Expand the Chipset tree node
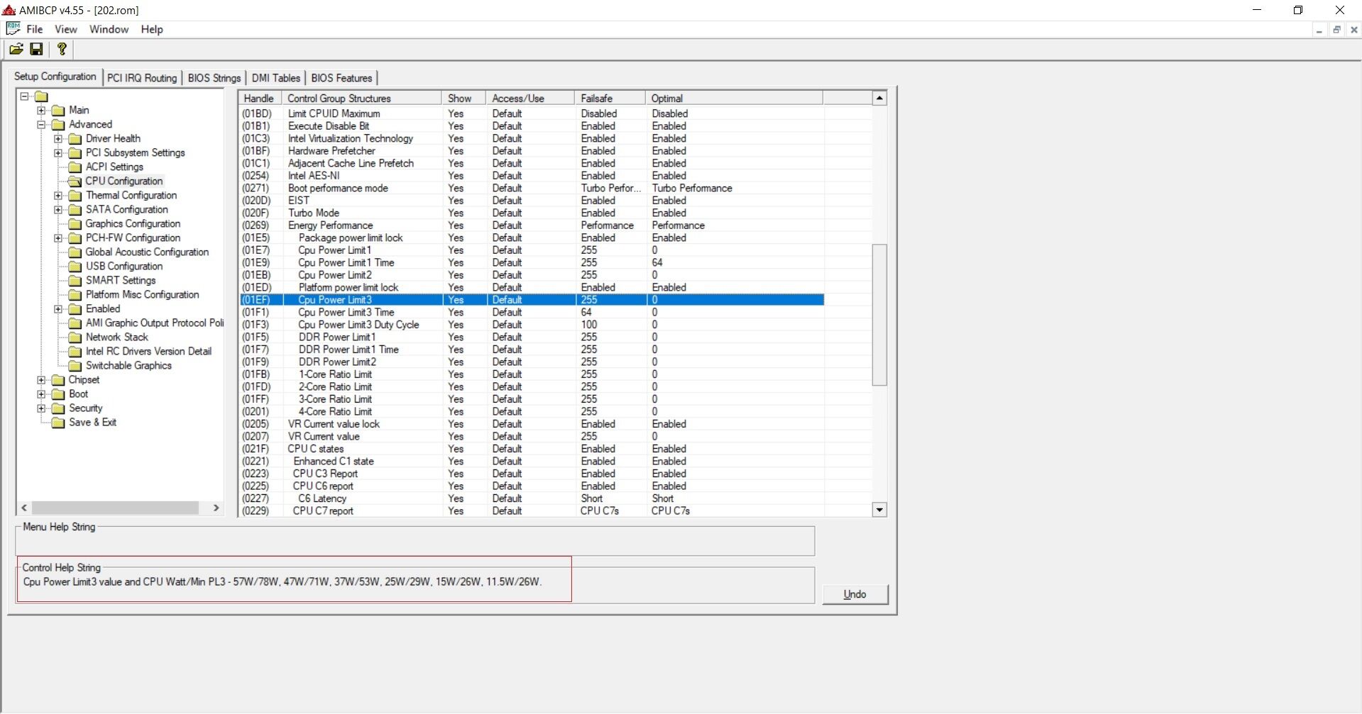Viewport: 1362px width, 714px height. click(41, 379)
